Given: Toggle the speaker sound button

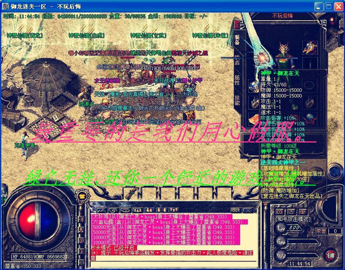Looking at the screenshot, I should 335,171.
